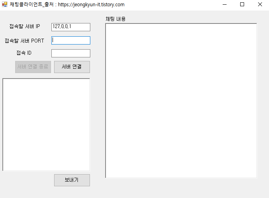The width and height of the screenshot is (269, 198).
Task: Click the 접속할 서버 PORT label
Action: (25, 41)
